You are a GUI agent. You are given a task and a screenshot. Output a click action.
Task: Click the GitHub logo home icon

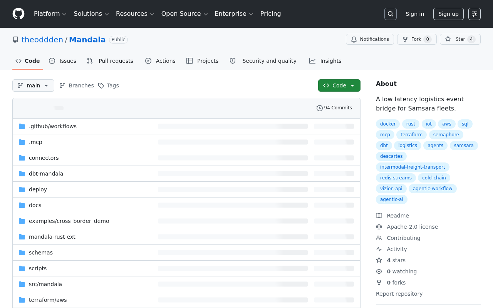pyautogui.click(x=18, y=14)
